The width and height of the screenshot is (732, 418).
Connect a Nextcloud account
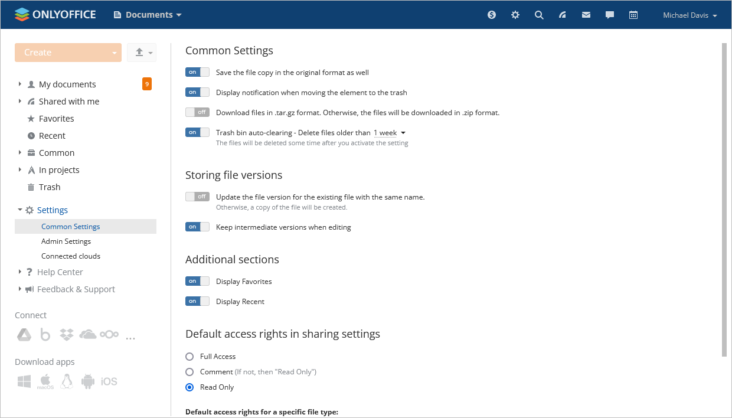(x=109, y=334)
